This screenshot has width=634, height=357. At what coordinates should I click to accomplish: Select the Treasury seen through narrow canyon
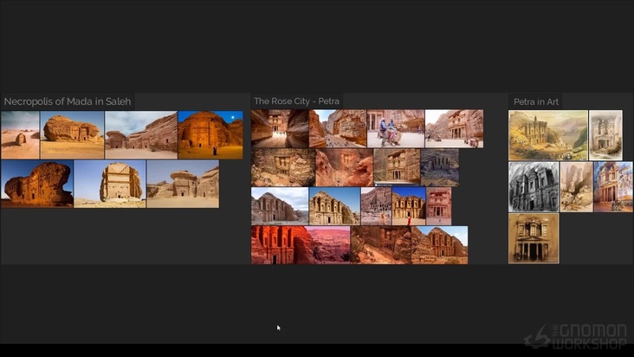tap(280, 128)
